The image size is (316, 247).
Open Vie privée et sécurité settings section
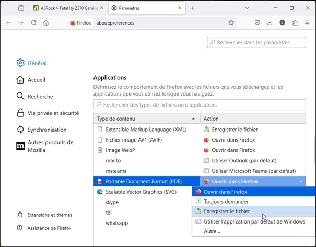[x=53, y=113]
